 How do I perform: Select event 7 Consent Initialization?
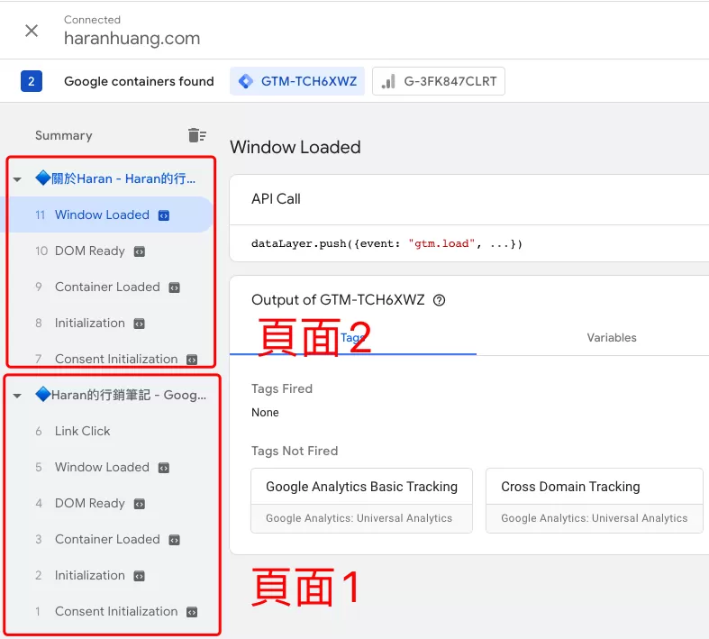(106, 359)
